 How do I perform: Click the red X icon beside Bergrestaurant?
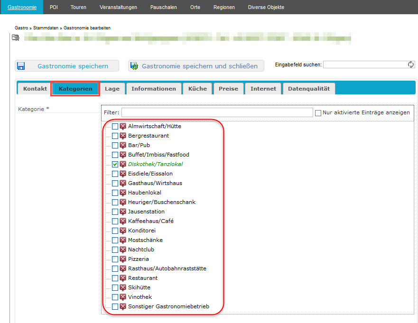122,136
